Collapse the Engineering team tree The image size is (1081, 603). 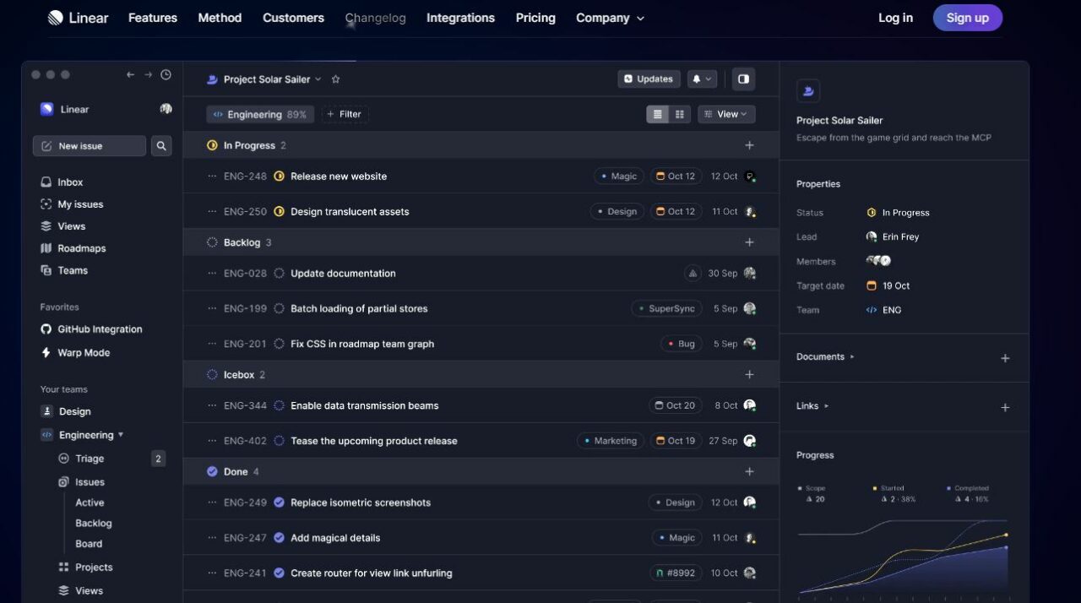tap(121, 435)
